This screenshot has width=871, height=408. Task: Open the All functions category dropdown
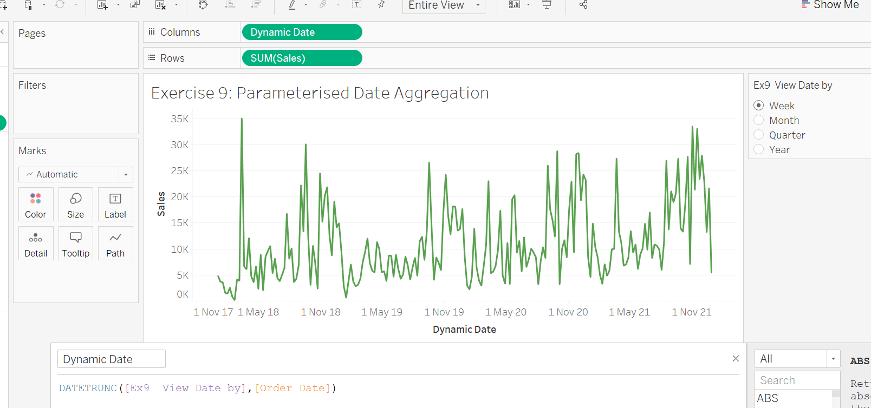833,359
